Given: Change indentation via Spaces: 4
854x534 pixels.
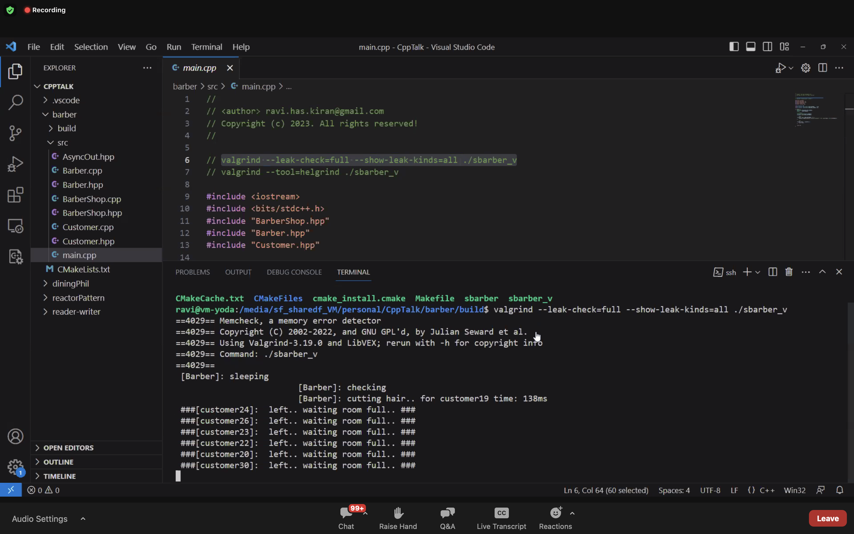Looking at the screenshot, I should [674, 490].
